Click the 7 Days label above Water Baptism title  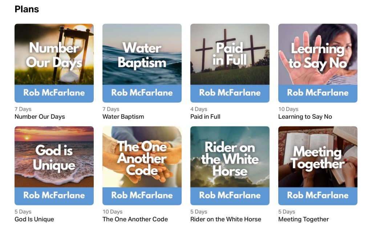point(111,109)
